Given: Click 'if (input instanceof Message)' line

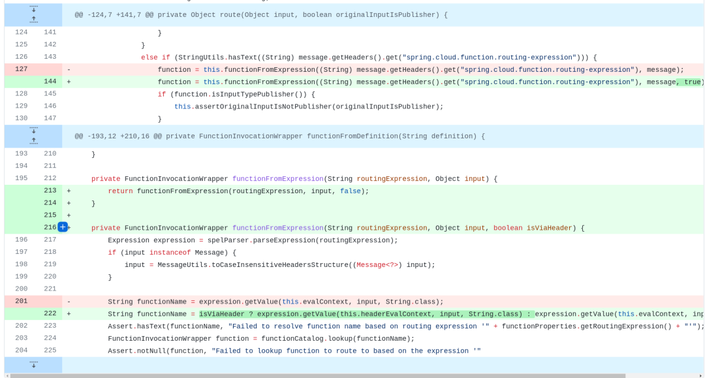Looking at the screenshot, I should pos(172,253).
